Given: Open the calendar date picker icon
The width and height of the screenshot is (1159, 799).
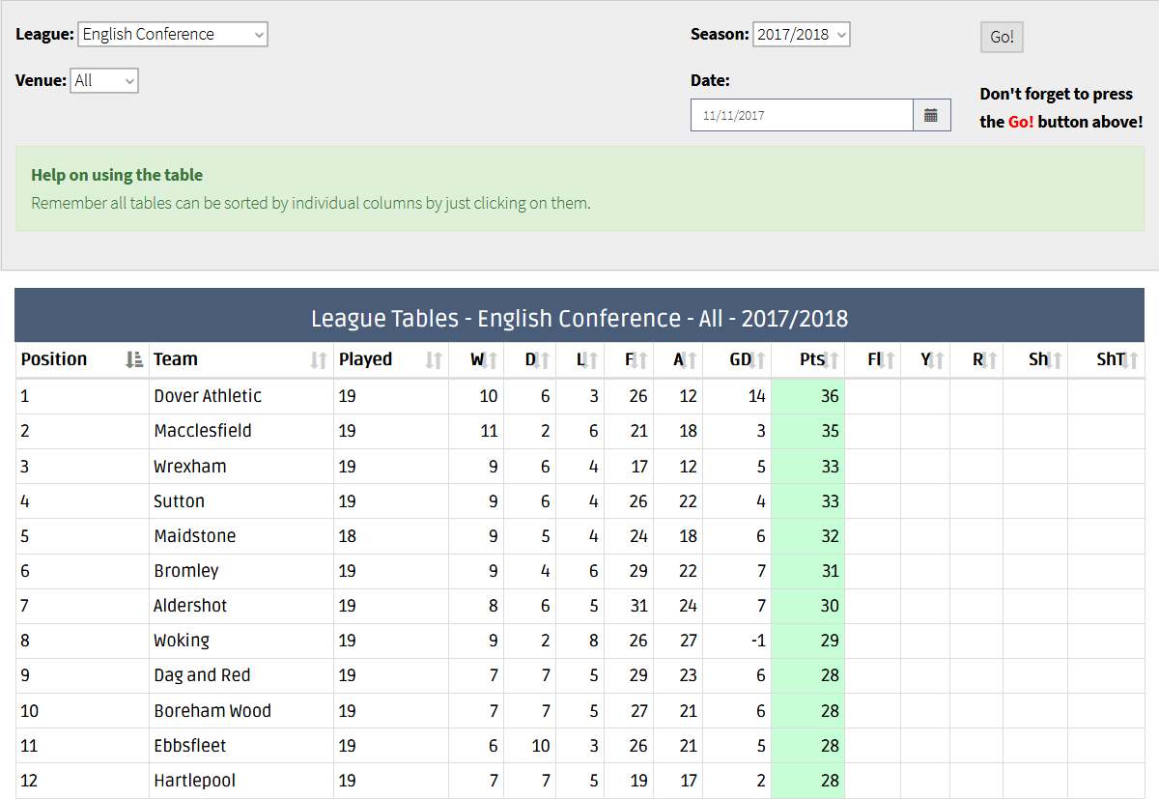Looking at the screenshot, I should 931,115.
